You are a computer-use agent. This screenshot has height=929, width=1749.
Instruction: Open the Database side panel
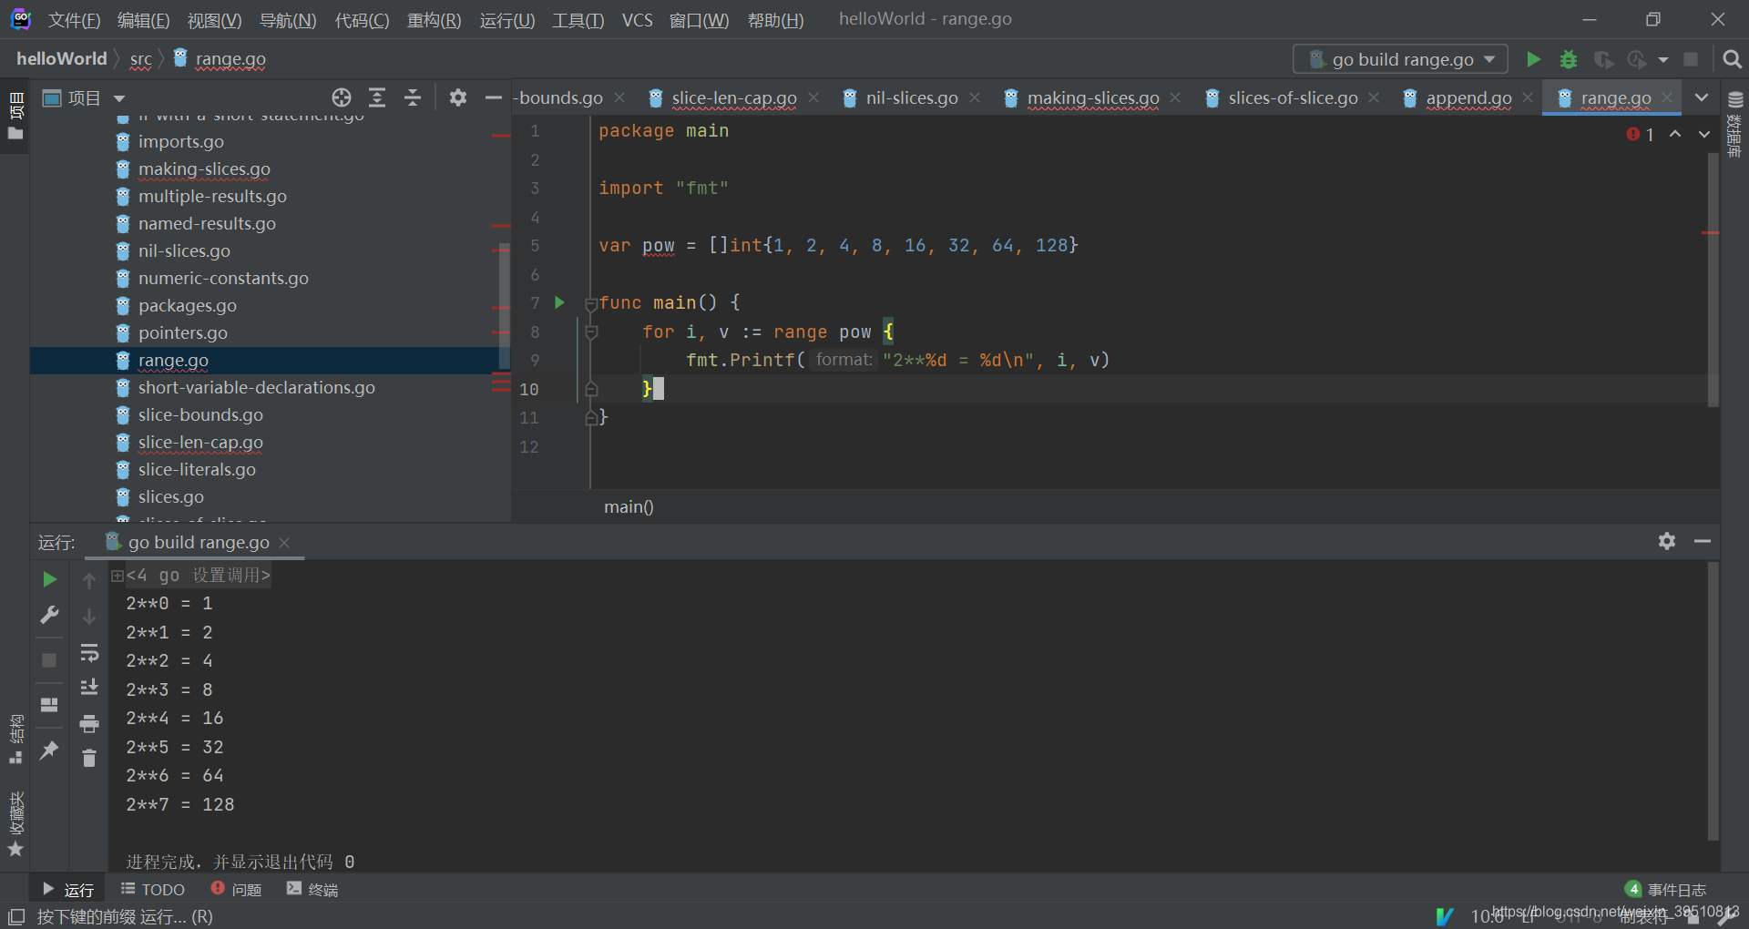coord(1735,123)
